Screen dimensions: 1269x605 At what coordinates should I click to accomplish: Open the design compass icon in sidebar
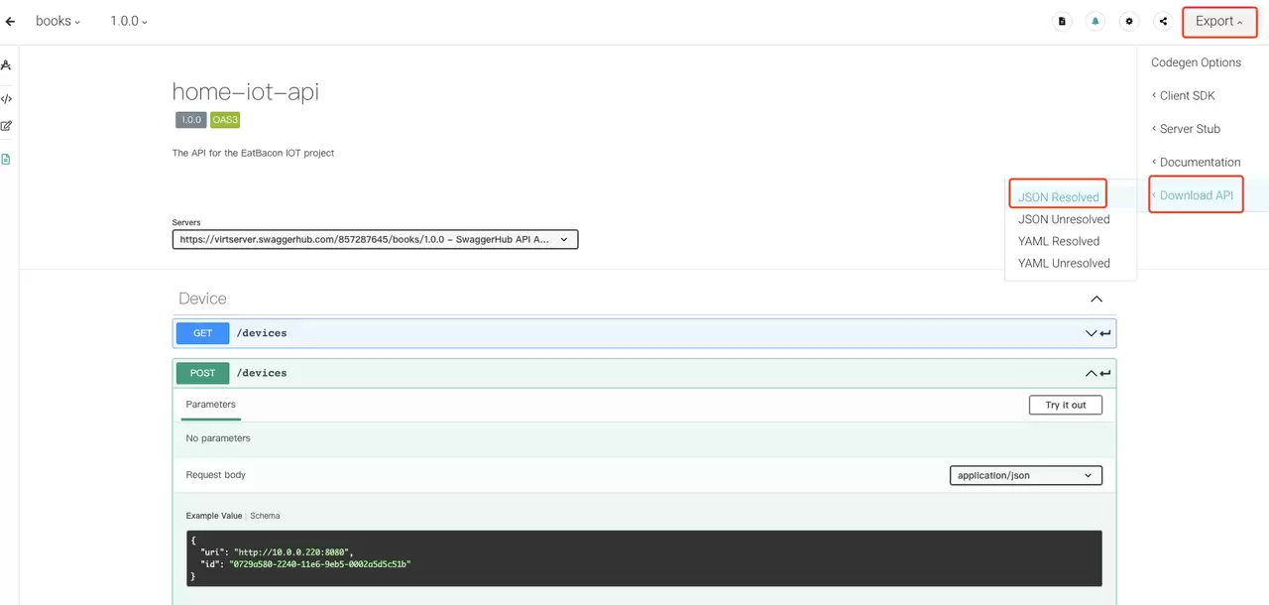click(x=6, y=65)
